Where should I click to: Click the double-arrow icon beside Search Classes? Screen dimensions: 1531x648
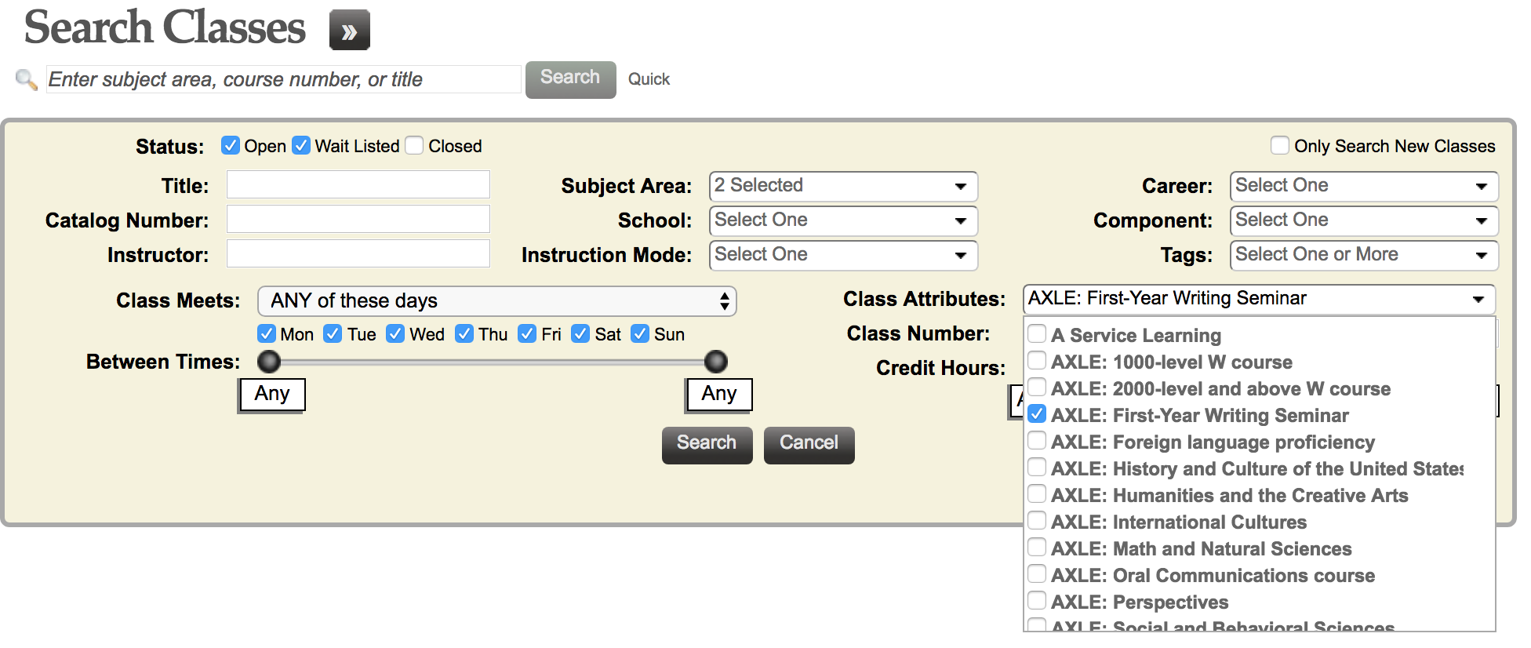[349, 31]
